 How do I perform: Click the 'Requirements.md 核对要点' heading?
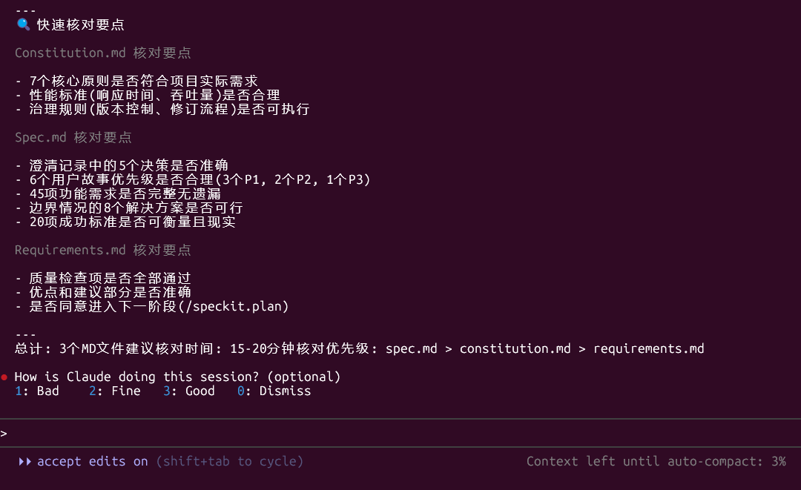(x=102, y=250)
